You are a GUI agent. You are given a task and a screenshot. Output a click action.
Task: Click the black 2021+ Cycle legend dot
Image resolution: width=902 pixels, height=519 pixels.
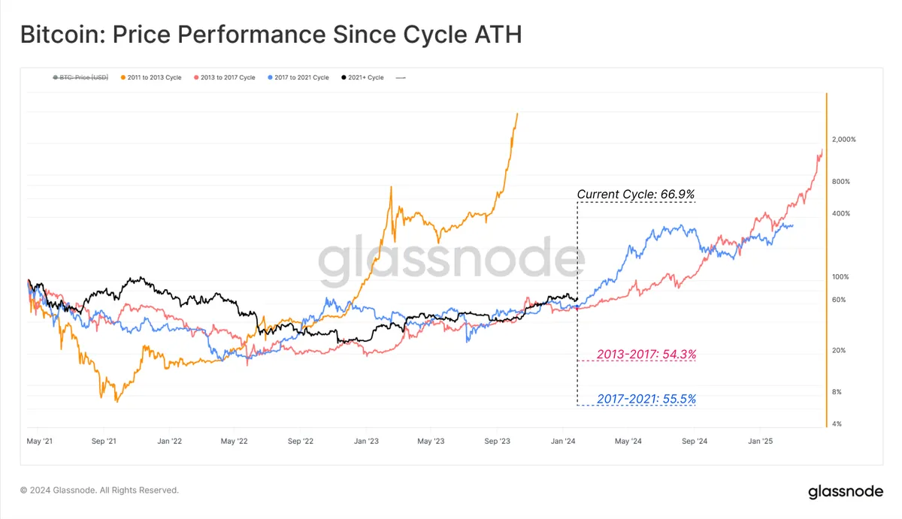(x=344, y=77)
